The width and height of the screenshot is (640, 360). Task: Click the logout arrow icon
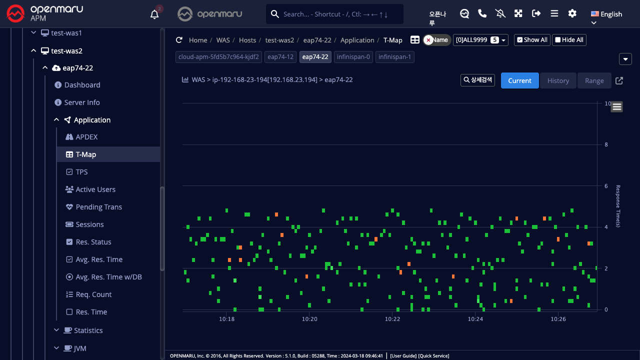tap(536, 13)
